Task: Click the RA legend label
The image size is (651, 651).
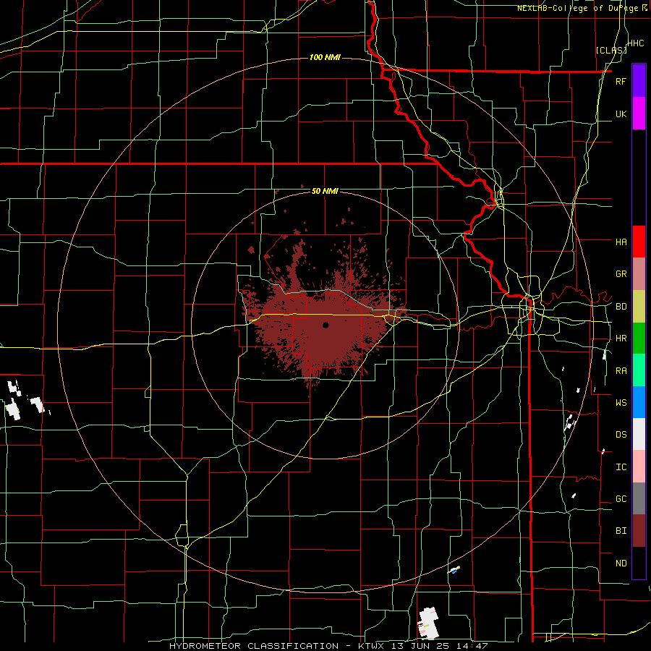Action: 621,371
